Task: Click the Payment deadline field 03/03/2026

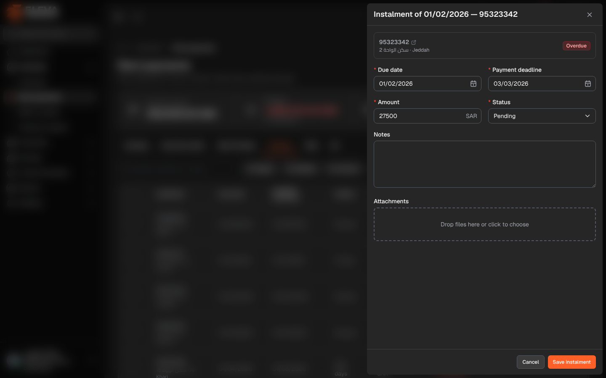Action: coord(542,84)
